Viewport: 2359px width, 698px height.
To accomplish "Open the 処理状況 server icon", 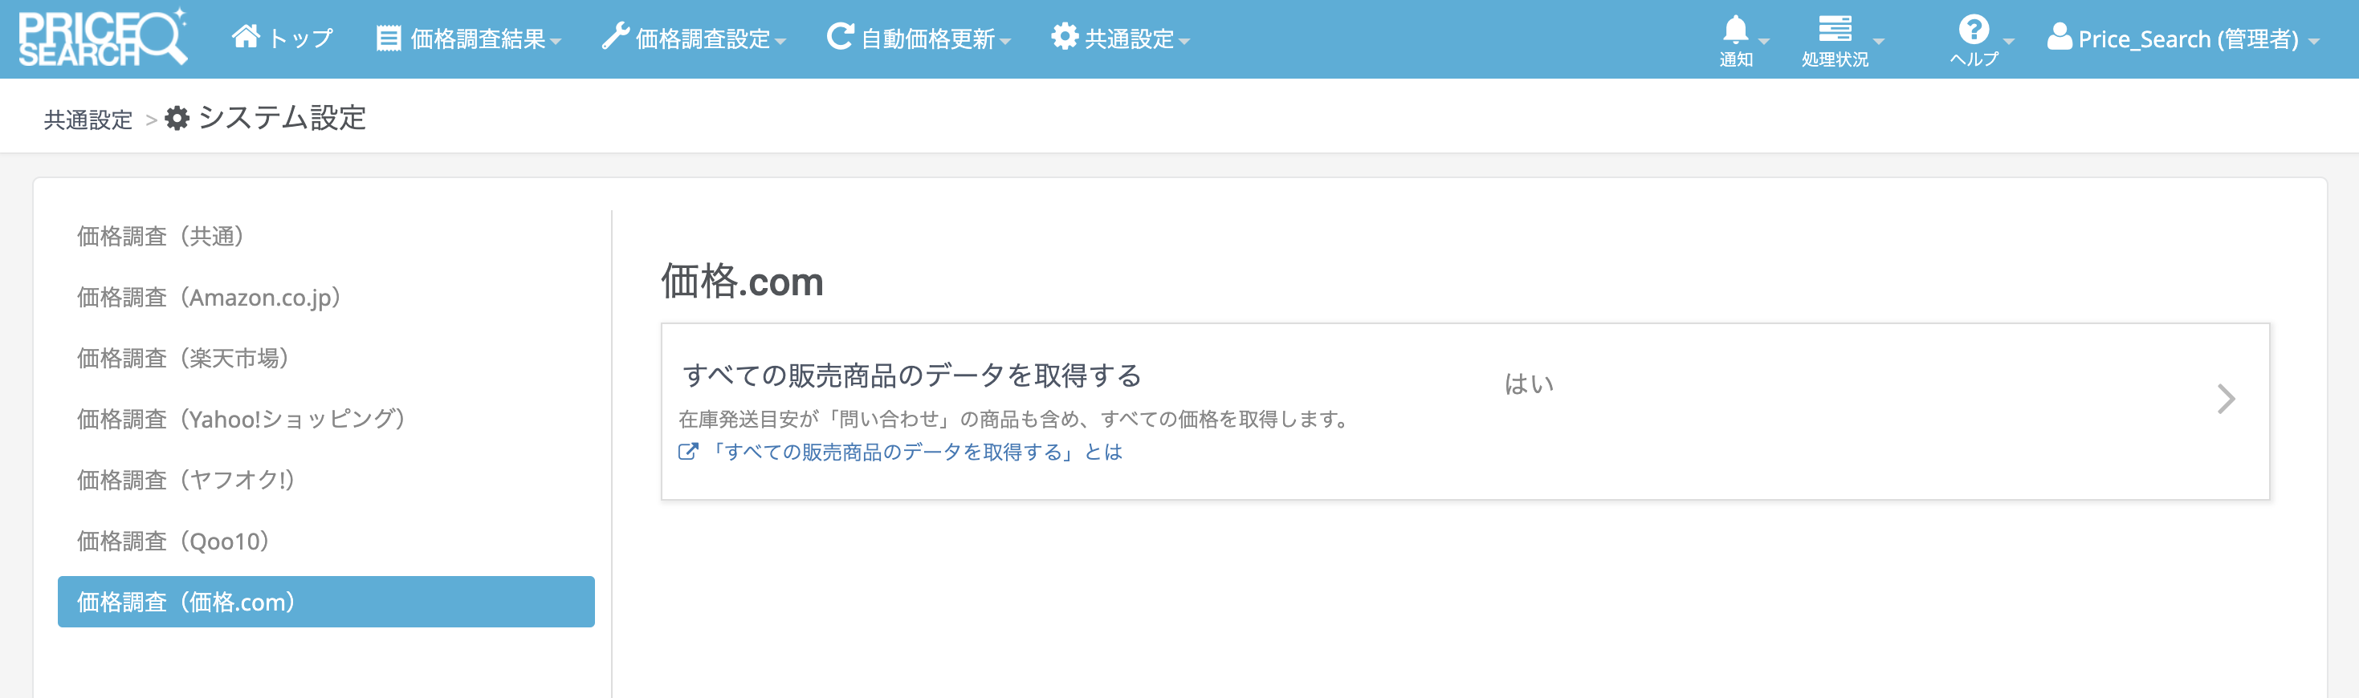I will (x=1834, y=29).
